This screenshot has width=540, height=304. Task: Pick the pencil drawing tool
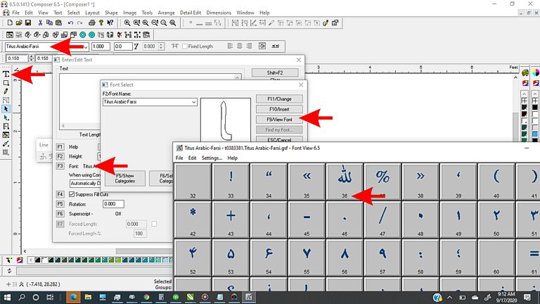[x=6, y=91]
